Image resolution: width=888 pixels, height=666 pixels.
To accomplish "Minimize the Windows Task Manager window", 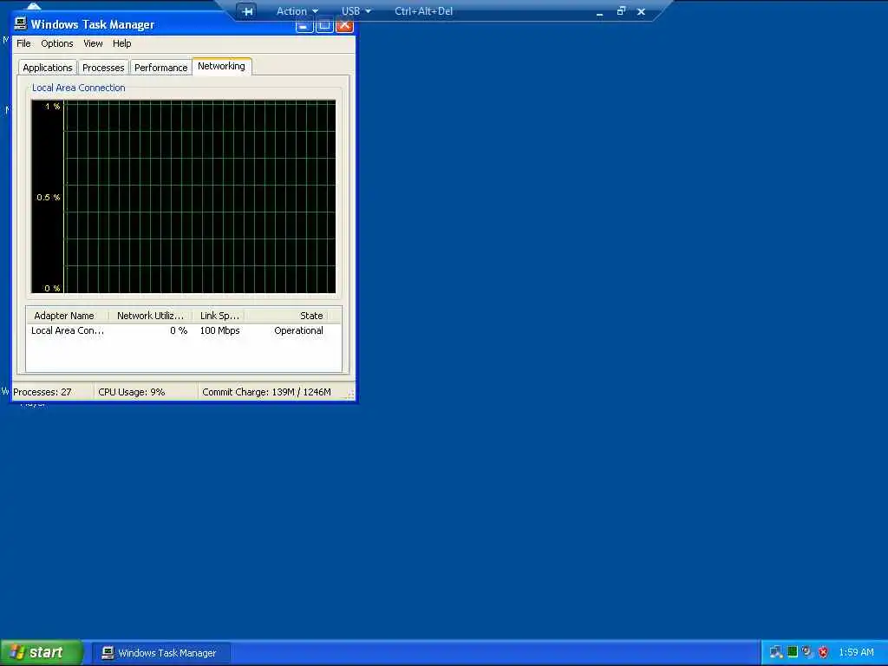I will click(x=304, y=25).
